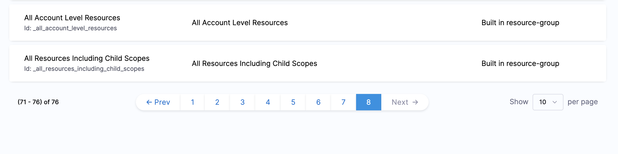
Task: Open the All Resources Including Child Scopes row title
Action: click(87, 58)
